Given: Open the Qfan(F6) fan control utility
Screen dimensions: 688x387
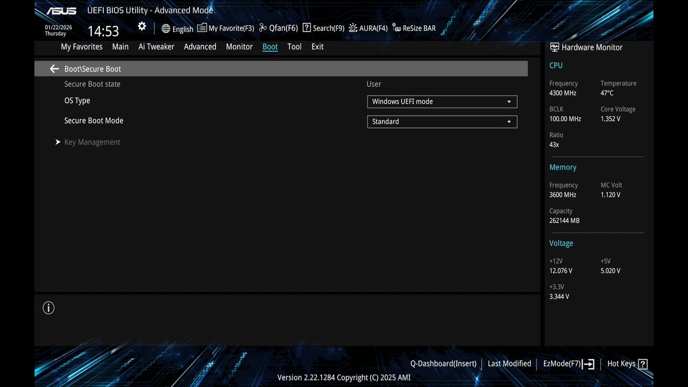Looking at the screenshot, I should point(277,27).
